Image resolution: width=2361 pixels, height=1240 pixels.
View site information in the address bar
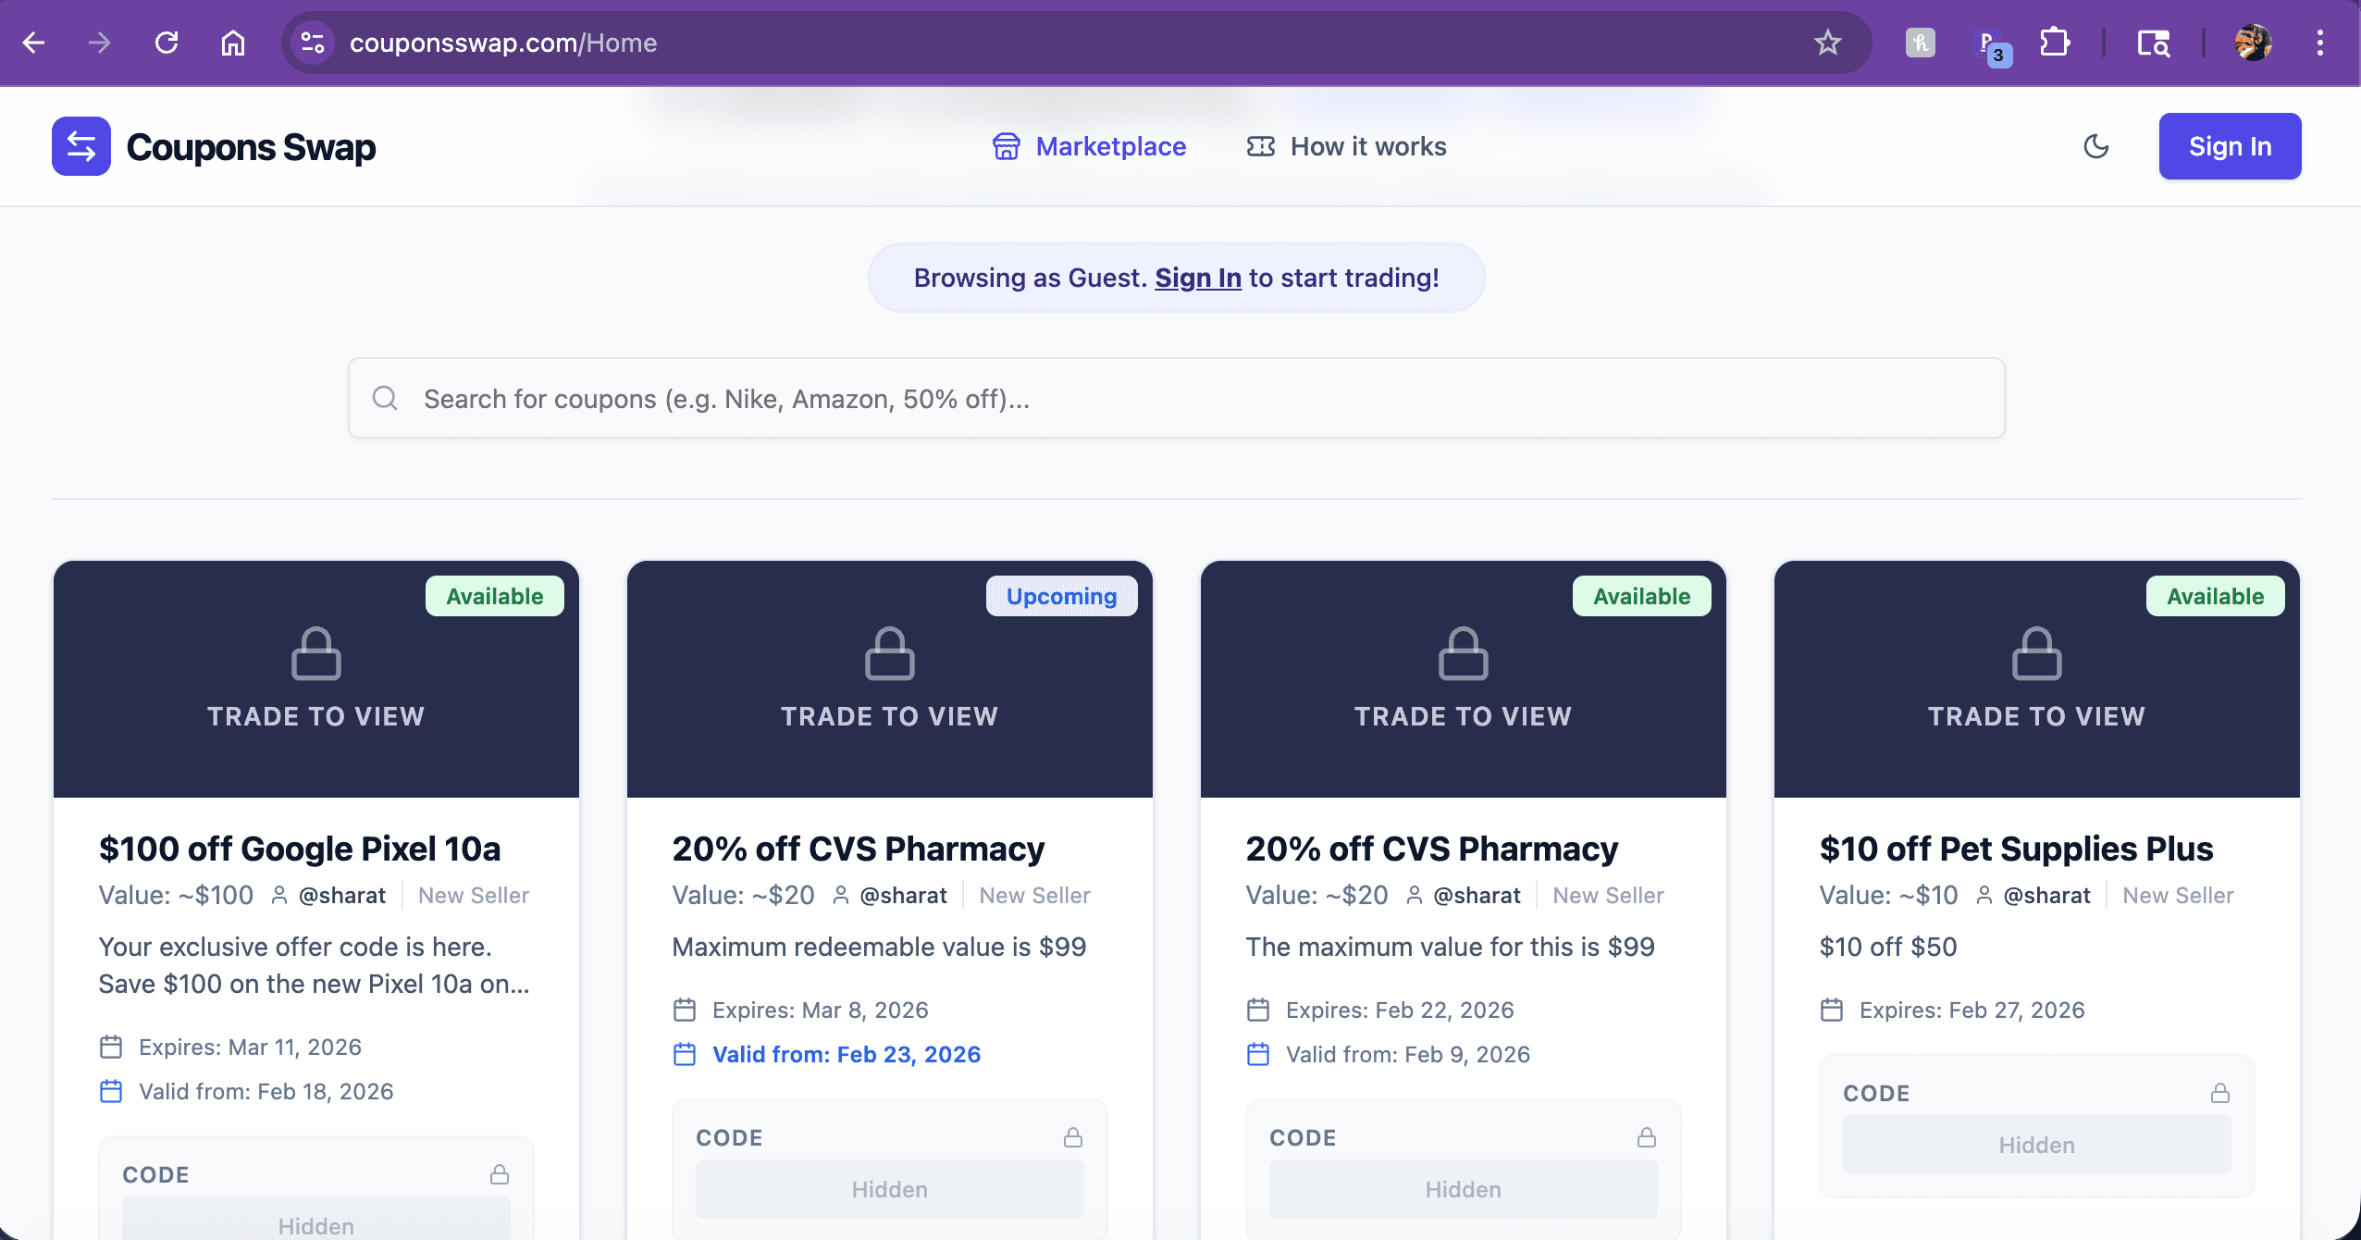(x=313, y=43)
